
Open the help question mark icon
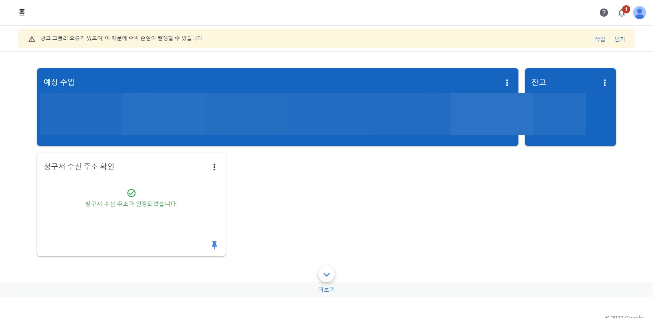click(604, 13)
